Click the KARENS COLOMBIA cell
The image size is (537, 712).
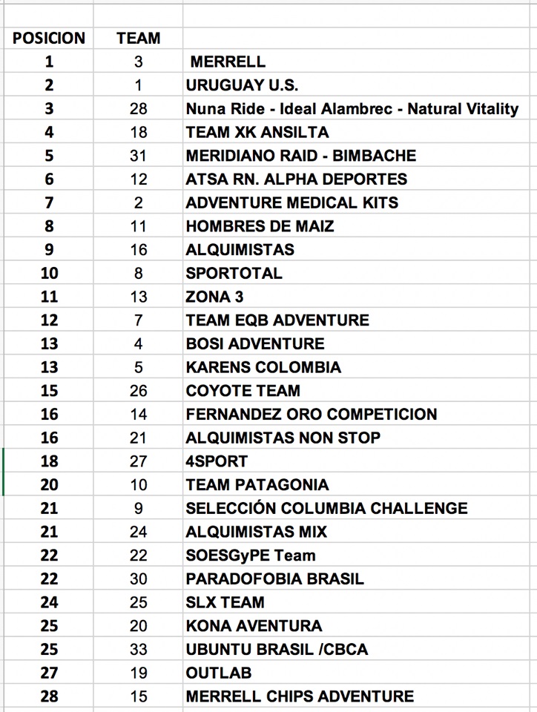pyautogui.click(x=263, y=367)
